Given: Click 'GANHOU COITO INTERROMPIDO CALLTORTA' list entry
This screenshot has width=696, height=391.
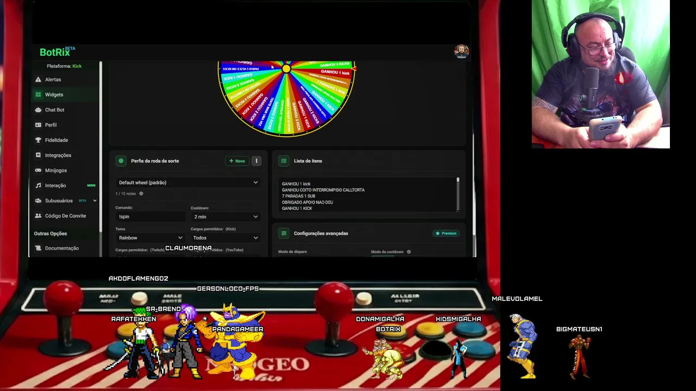Looking at the screenshot, I should (x=323, y=190).
